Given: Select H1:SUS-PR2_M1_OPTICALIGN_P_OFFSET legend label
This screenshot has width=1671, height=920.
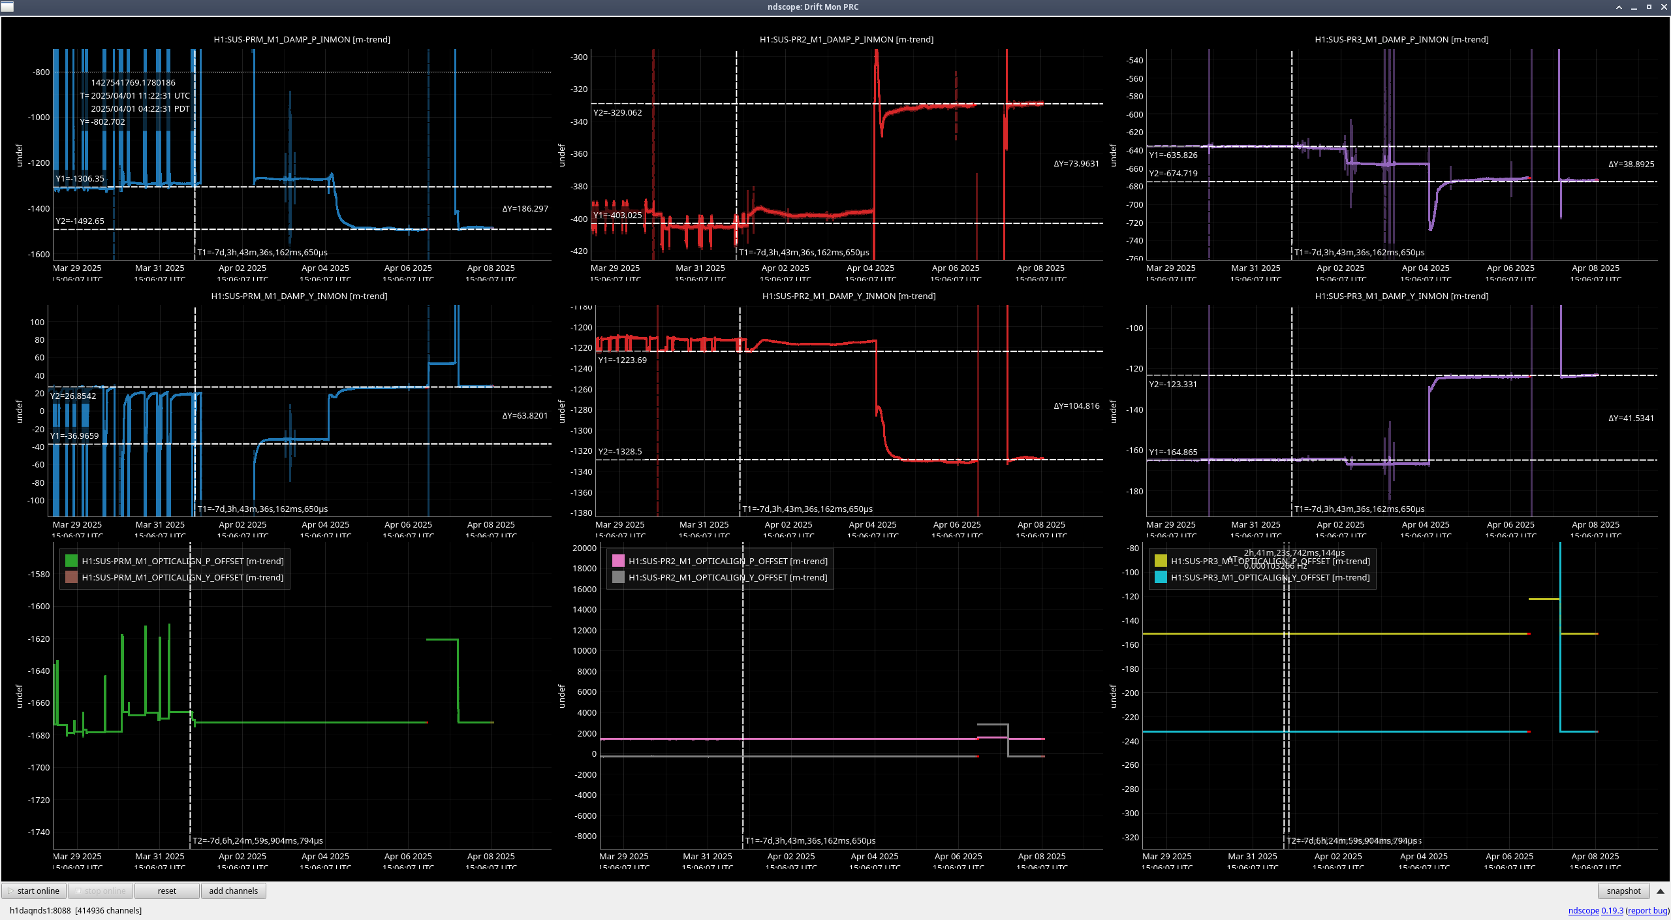Looking at the screenshot, I should [728, 561].
